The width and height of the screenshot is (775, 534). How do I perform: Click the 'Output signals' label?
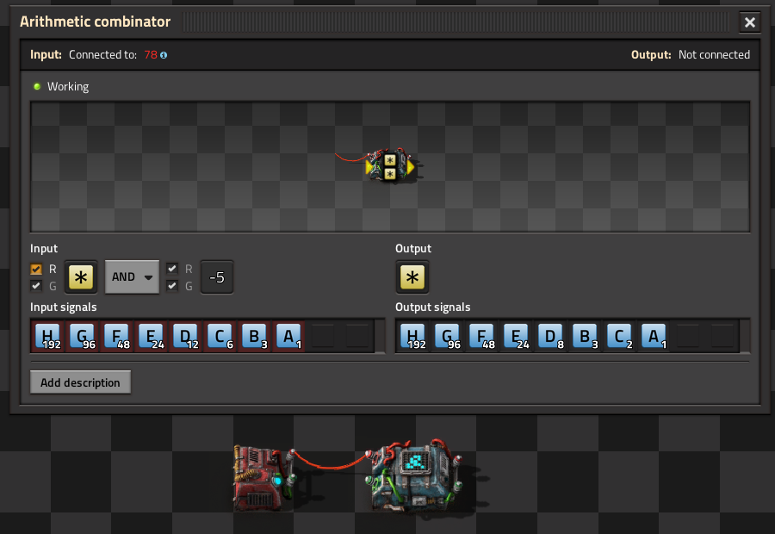point(432,307)
